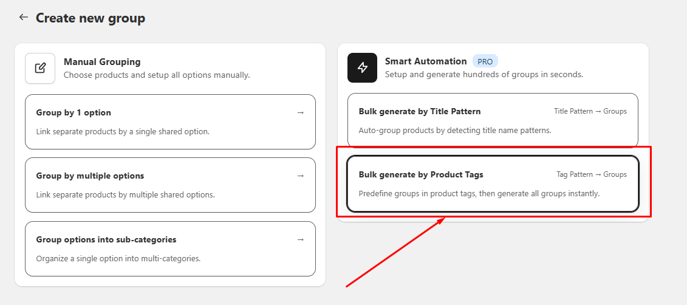The image size is (687, 305).
Task: Click the back arrow beside Create new group
Action: [x=24, y=18]
